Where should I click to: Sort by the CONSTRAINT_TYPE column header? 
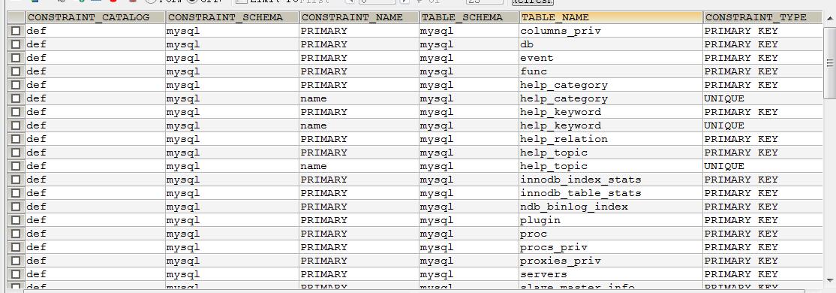pyautogui.click(x=762, y=17)
